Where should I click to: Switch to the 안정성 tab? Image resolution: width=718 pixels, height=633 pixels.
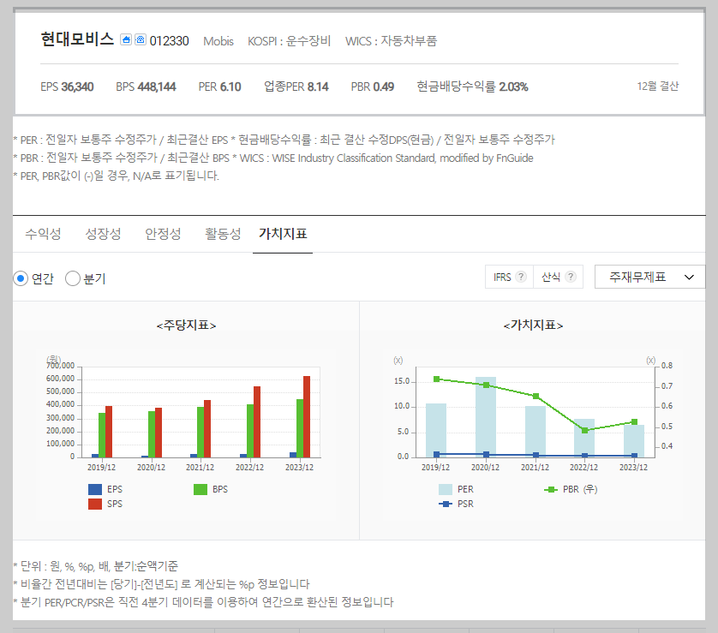[163, 234]
